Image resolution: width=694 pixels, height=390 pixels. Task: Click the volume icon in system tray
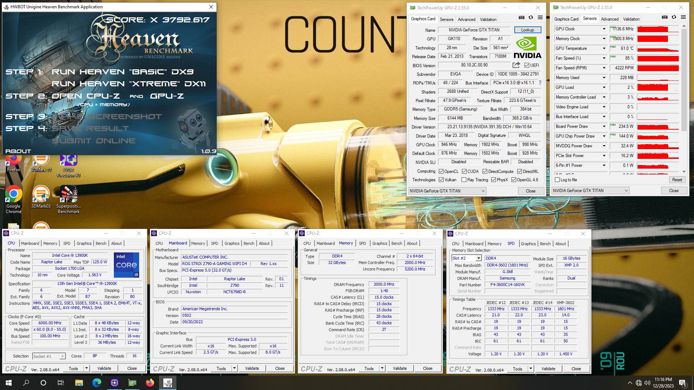647,383
